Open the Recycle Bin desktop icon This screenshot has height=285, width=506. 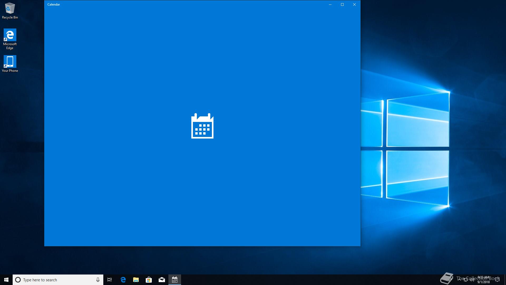click(10, 11)
